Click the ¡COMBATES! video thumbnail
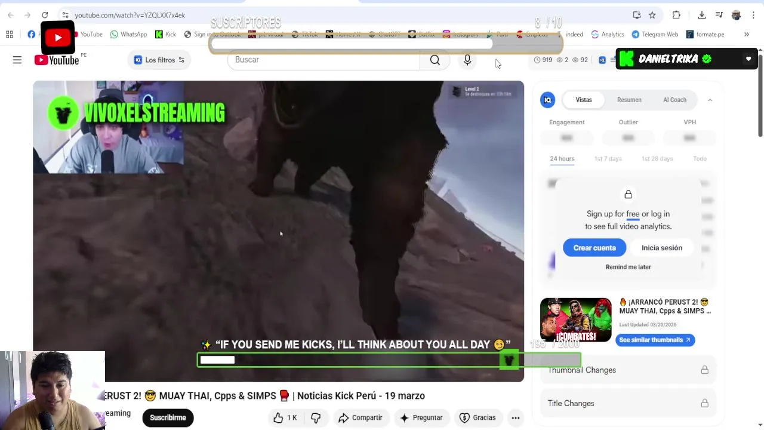Image resolution: width=764 pixels, height=430 pixels. [x=575, y=320]
